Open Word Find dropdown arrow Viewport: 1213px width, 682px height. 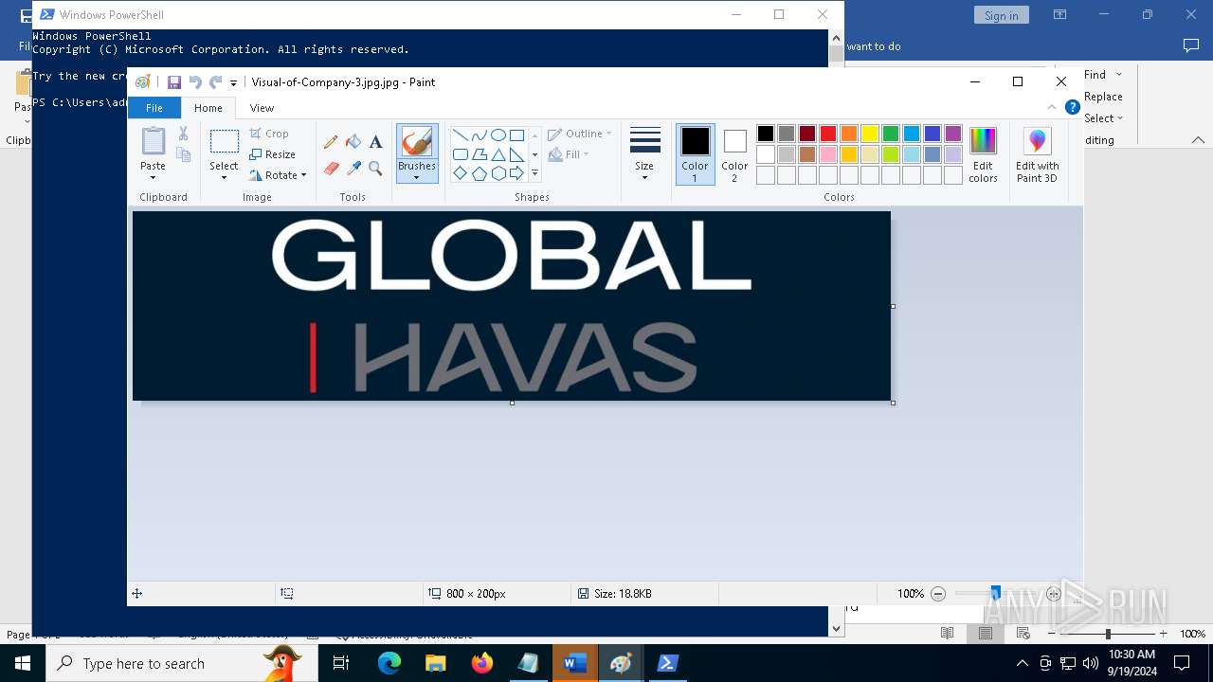click(x=1118, y=75)
